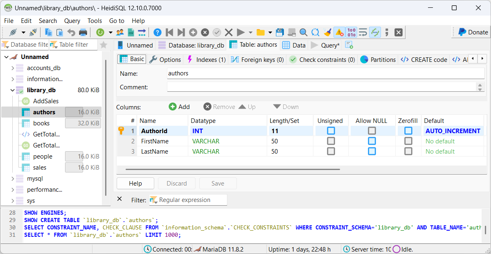The width and height of the screenshot is (491, 254).
Task: Expand the accounts_db database node
Action: [13, 68]
